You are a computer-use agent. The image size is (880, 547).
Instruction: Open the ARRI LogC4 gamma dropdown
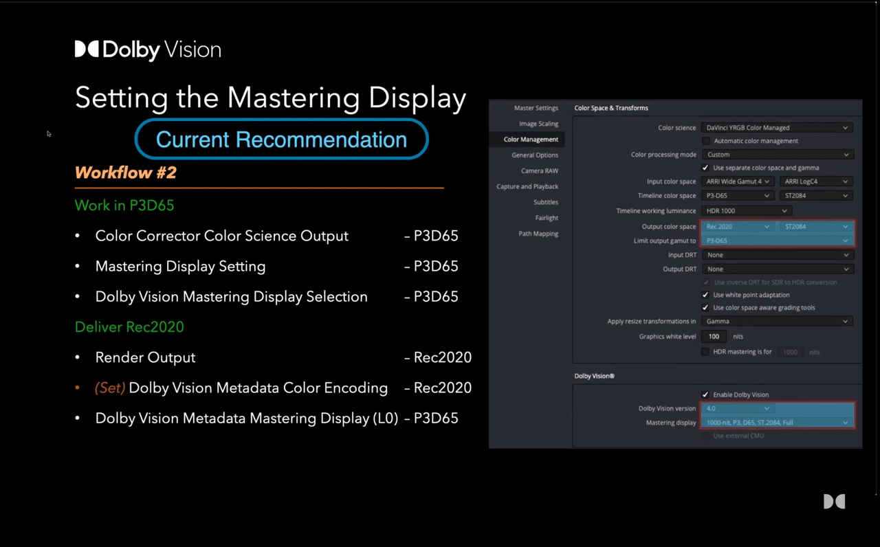[x=816, y=181]
